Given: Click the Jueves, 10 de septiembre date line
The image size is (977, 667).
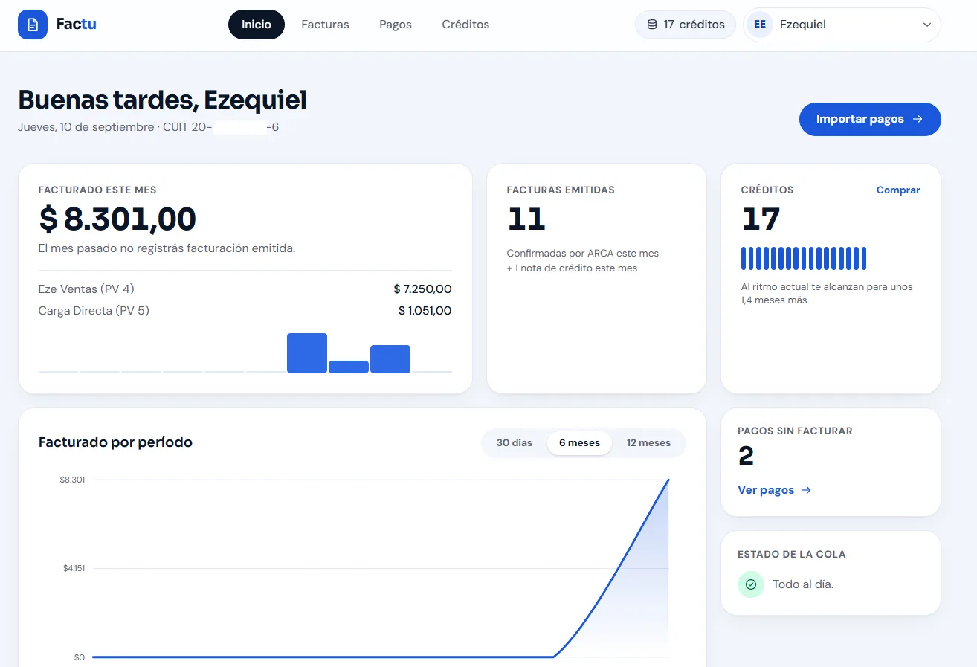Looking at the screenshot, I should [148, 127].
